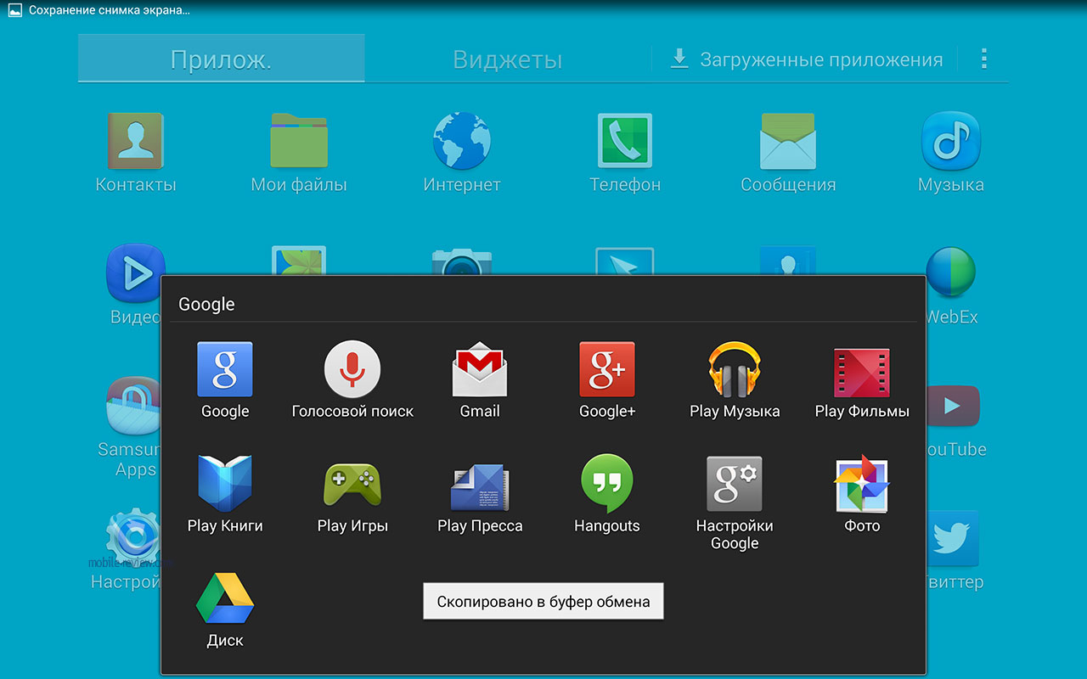Click the Google folder title
This screenshot has height=679, width=1087.
206,304
